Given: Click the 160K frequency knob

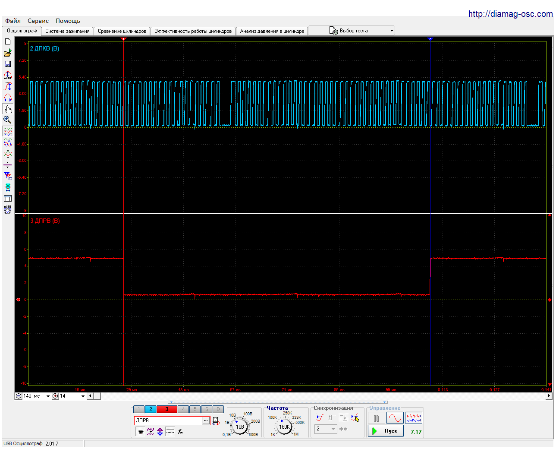Looking at the screenshot, I should (x=284, y=427).
